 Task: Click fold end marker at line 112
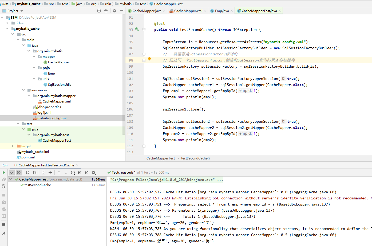pyautogui.click(x=144, y=146)
